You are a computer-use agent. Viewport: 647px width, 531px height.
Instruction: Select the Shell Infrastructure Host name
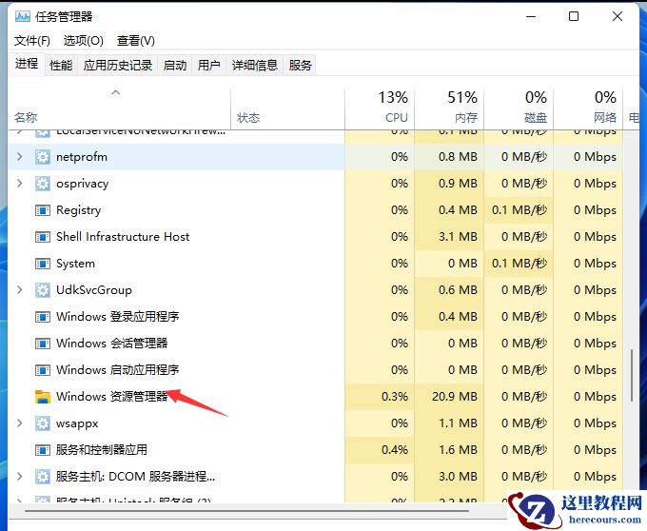123,237
